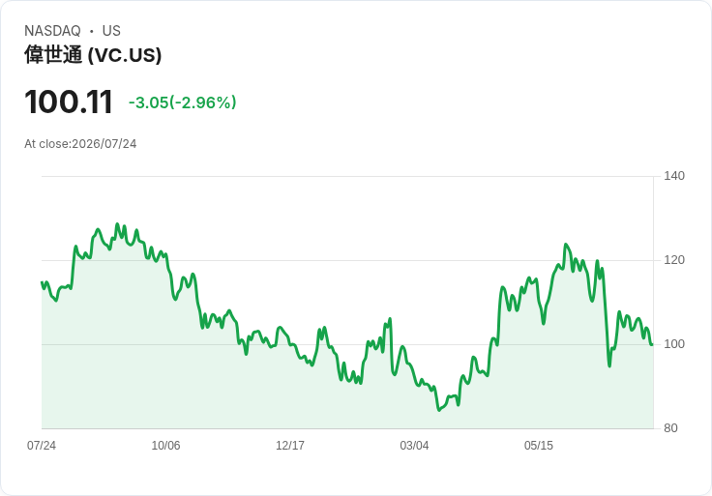Click the sharp dip near 95 in late June
This screenshot has width=712, height=496.
click(x=609, y=365)
